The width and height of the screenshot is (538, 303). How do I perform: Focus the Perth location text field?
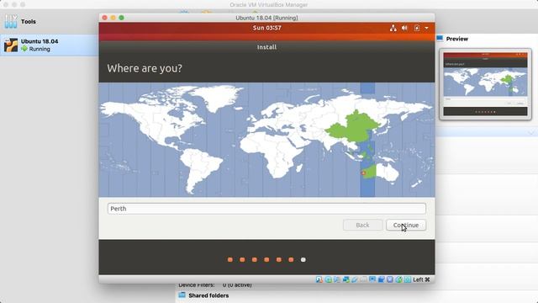tap(266, 209)
